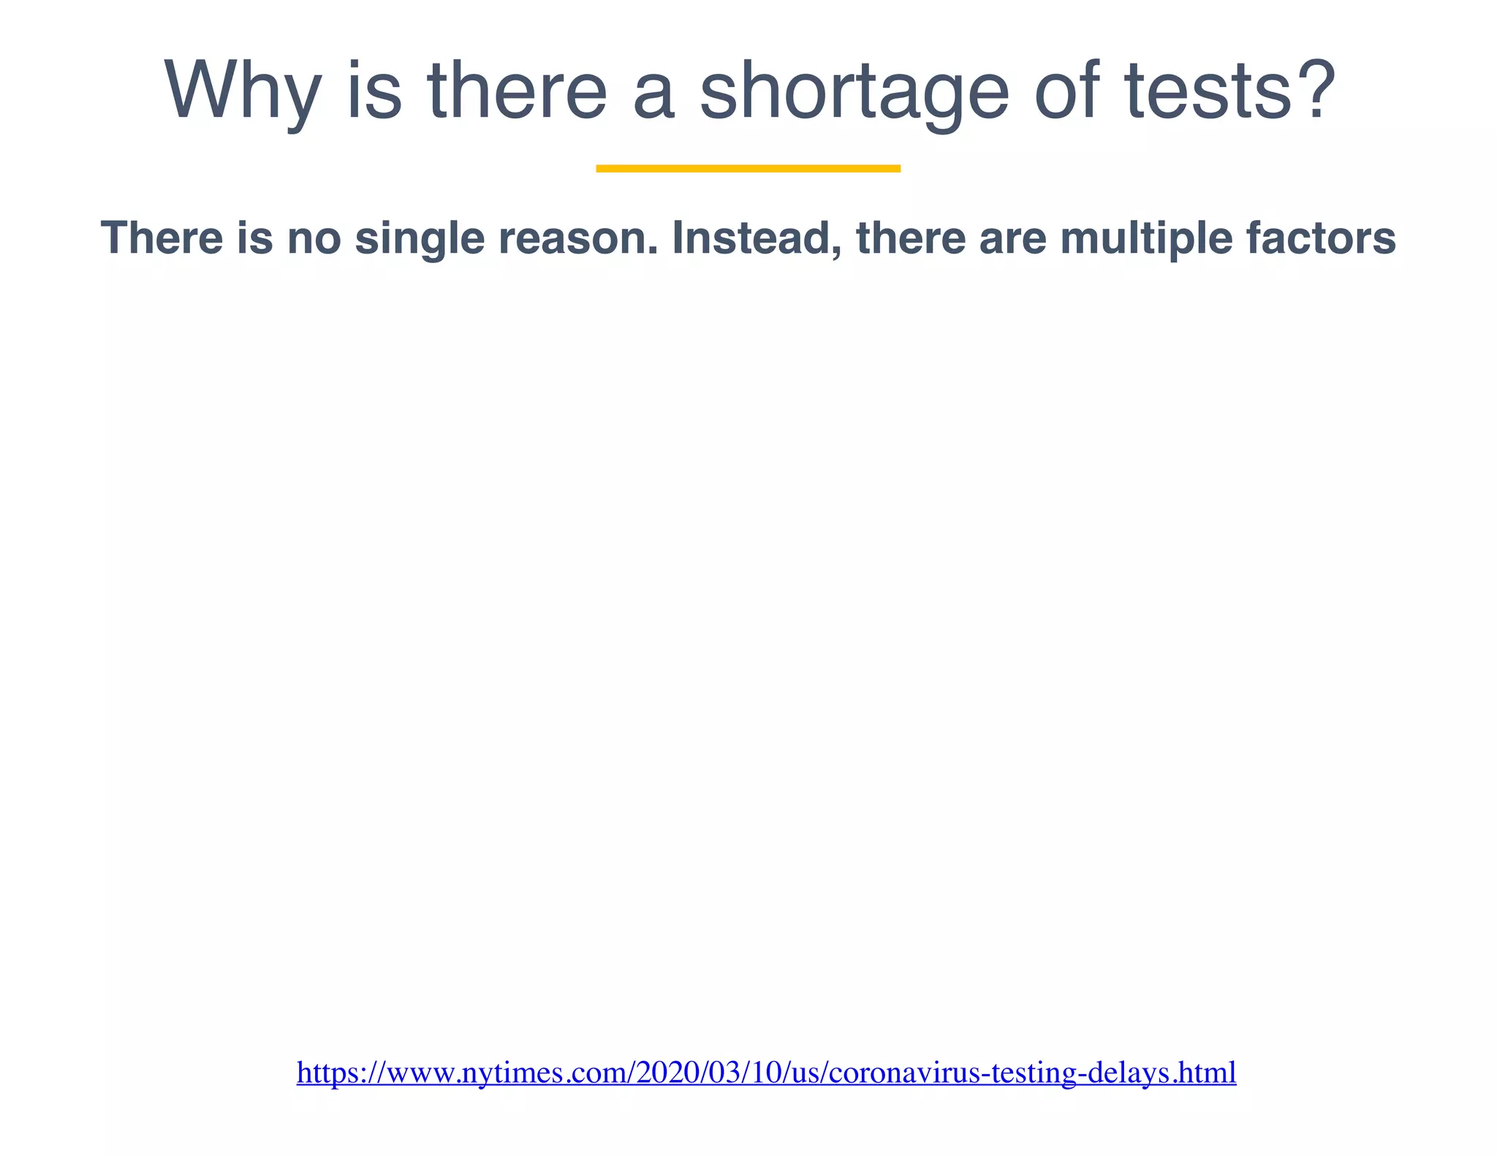
Task: Click the word 'Why' in the heading
Action: click(243, 91)
